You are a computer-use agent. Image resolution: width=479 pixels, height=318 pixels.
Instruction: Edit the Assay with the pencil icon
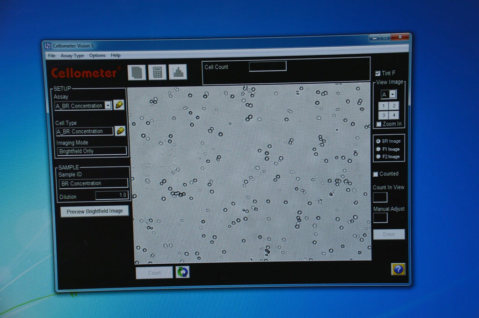pyautogui.click(x=119, y=105)
